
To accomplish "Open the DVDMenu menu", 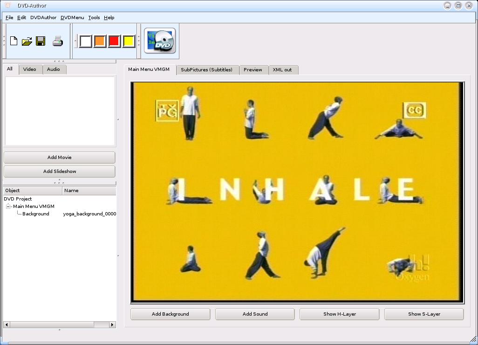I will point(72,17).
